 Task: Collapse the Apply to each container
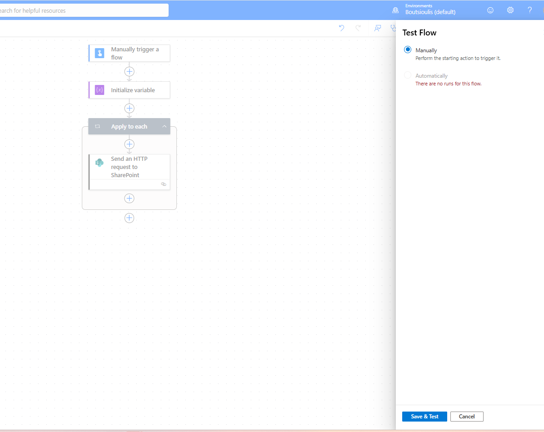(164, 126)
